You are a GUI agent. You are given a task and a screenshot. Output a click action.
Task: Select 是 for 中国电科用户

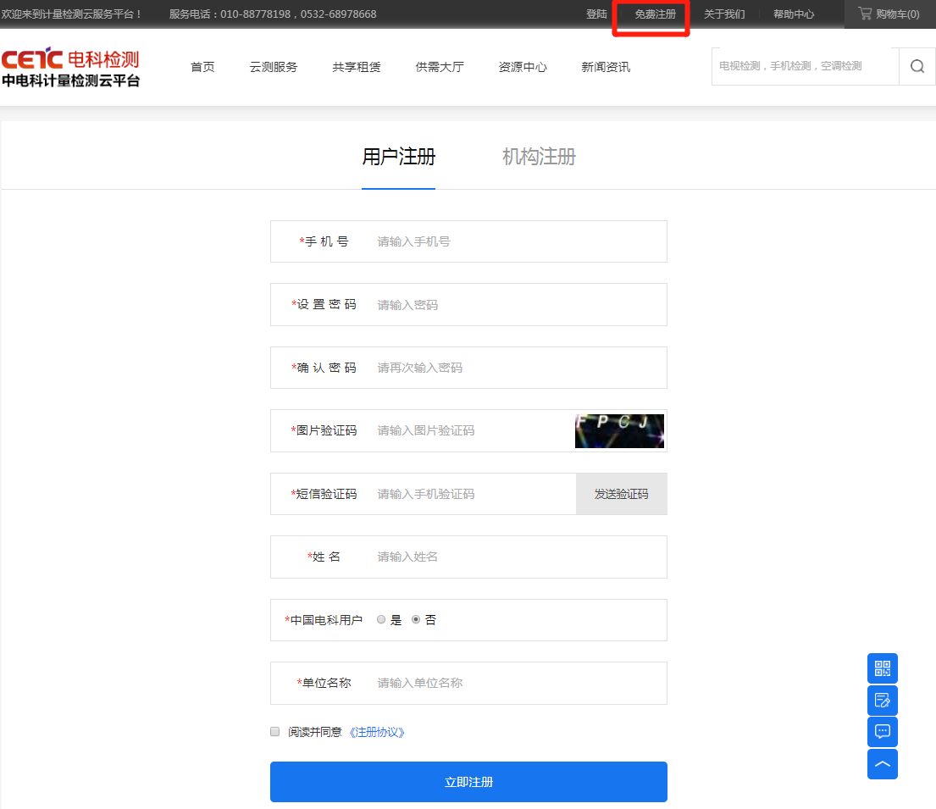[x=381, y=620]
